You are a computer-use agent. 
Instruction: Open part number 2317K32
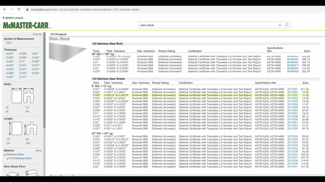point(292,136)
